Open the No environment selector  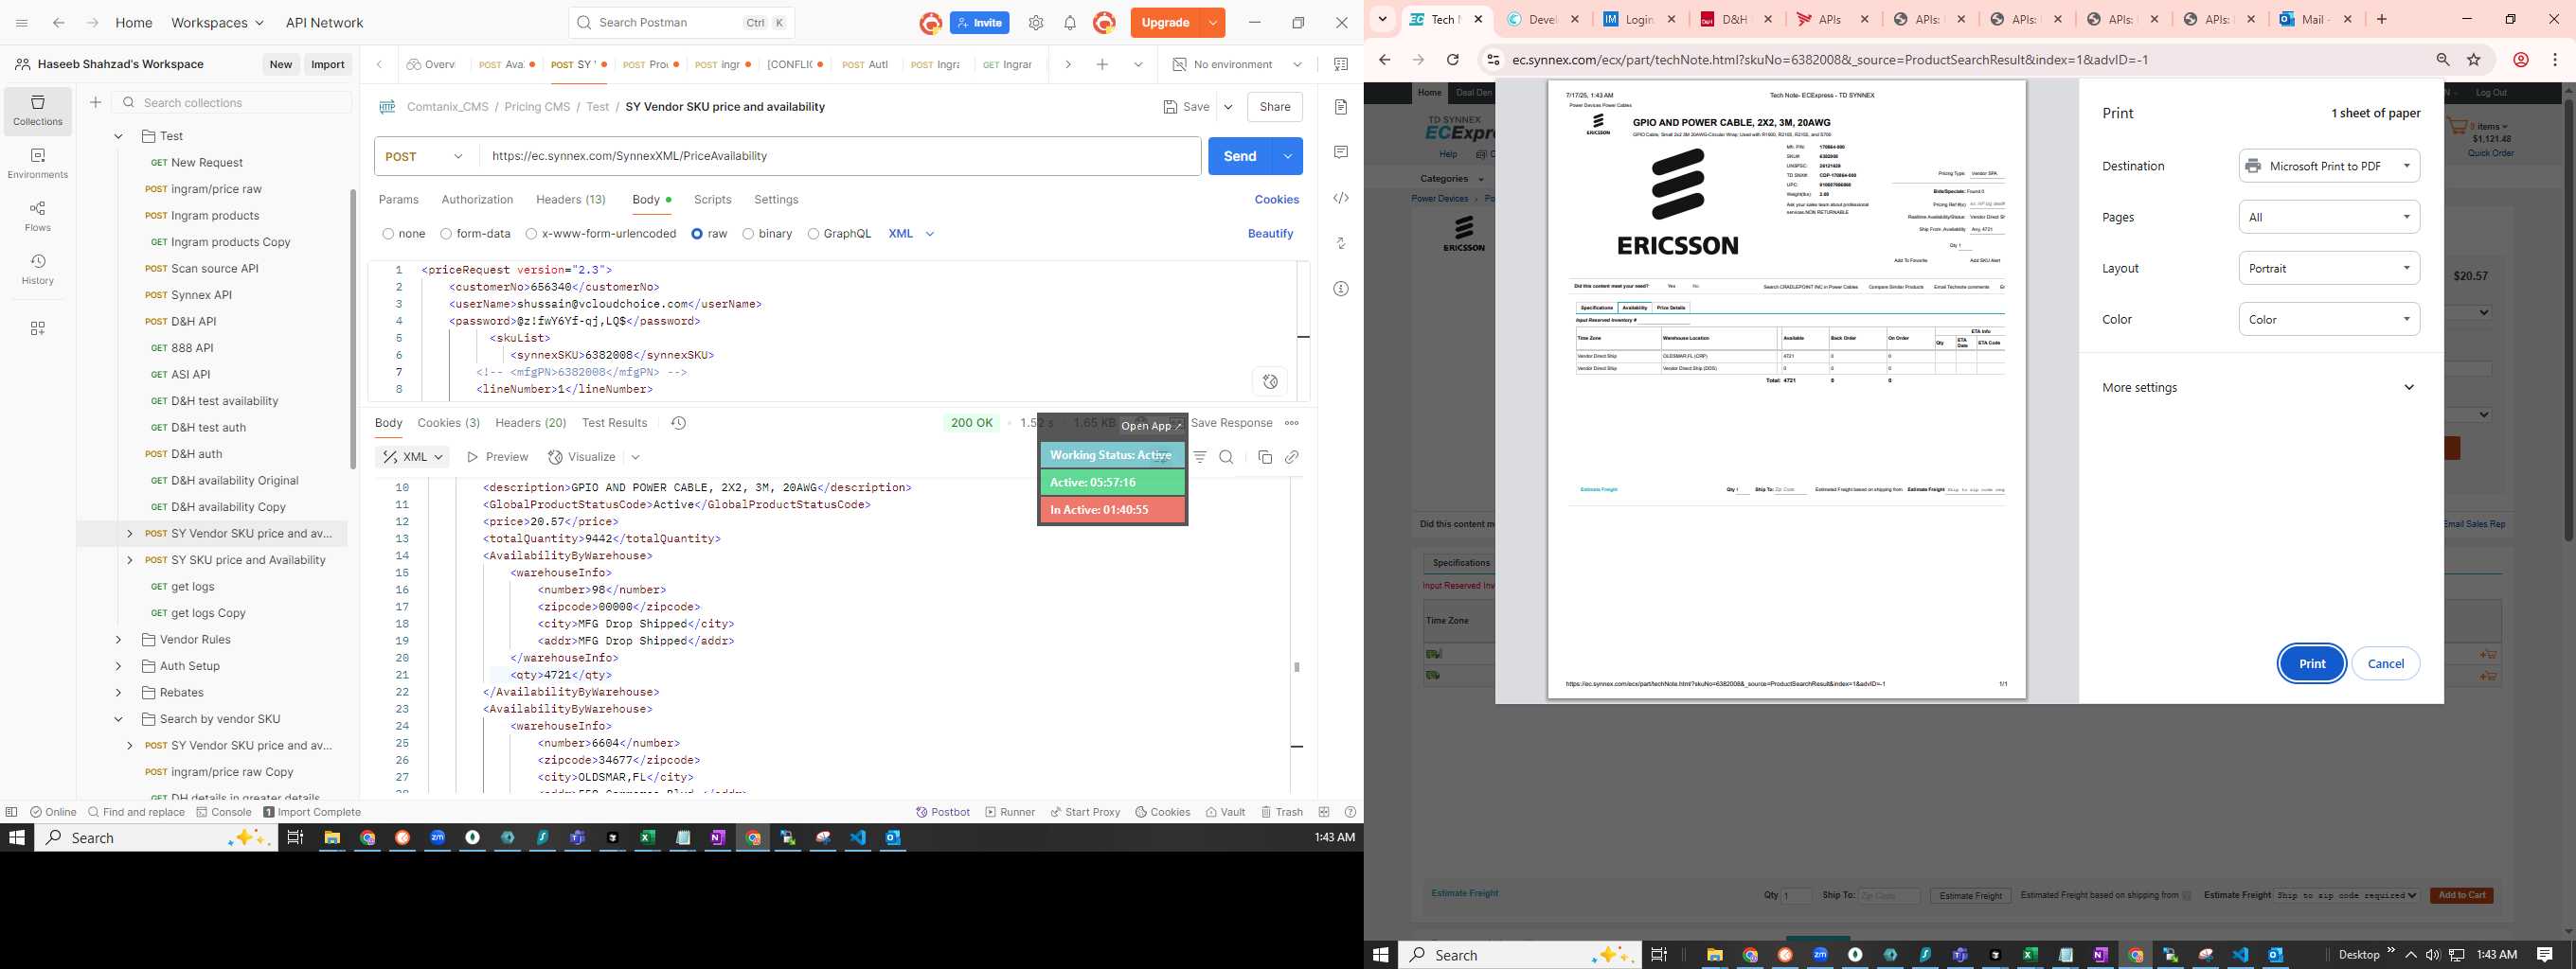click(1238, 64)
